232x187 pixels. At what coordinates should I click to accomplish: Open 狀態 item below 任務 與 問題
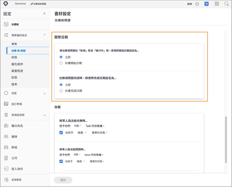[14, 57]
